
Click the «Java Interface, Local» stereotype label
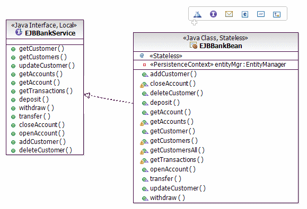click(x=44, y=25)
